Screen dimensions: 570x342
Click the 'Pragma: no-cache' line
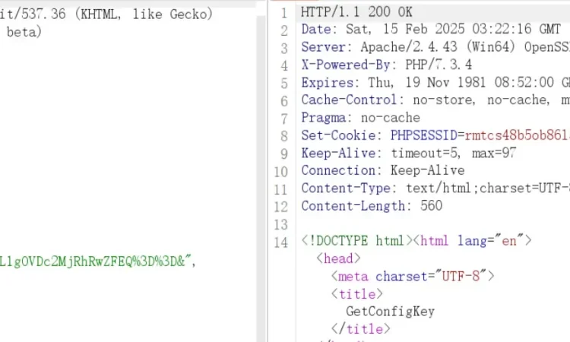pos(360,118)
